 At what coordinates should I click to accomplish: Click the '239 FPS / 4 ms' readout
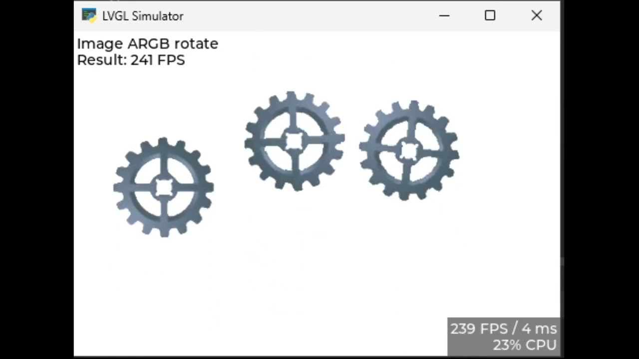pyautogui.click(x=503, y=329)
